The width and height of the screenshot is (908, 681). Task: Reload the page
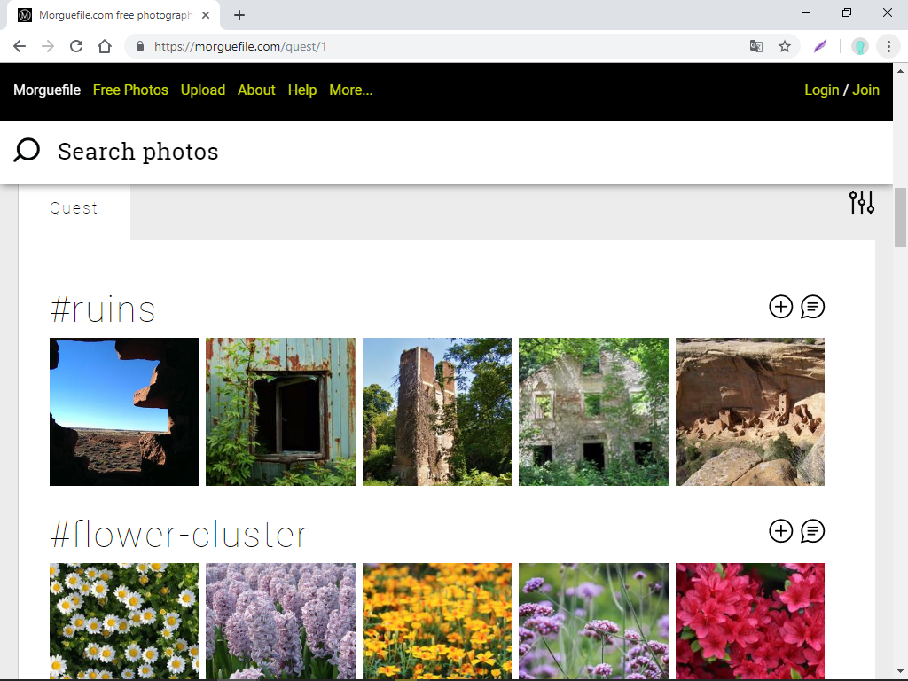click(x=76, y=46)
